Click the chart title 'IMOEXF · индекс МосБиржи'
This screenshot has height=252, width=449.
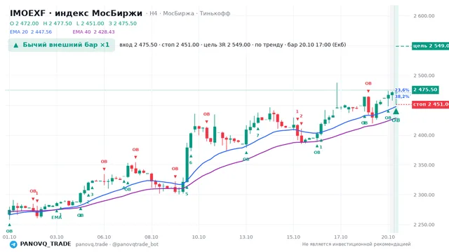click(x=76, y=13)
